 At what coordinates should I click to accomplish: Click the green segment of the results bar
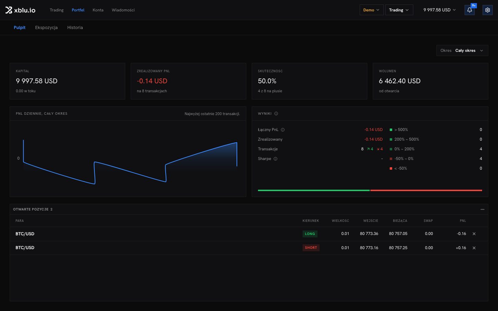click(x=314, y=190)
